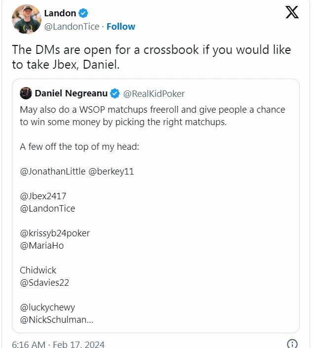The height and width of the screenshot is (348, 320).
Task: Open the @krissyb24poker mention
Action: point(55,233)
